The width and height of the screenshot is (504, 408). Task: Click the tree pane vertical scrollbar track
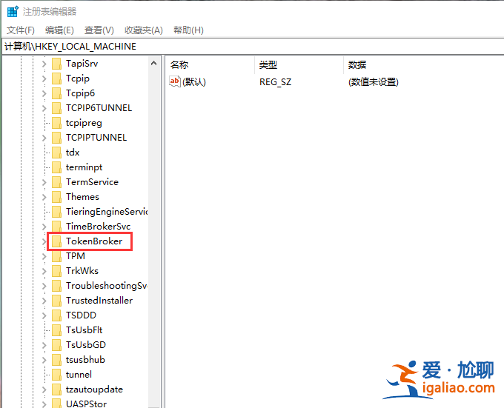[x=154, y=239]
